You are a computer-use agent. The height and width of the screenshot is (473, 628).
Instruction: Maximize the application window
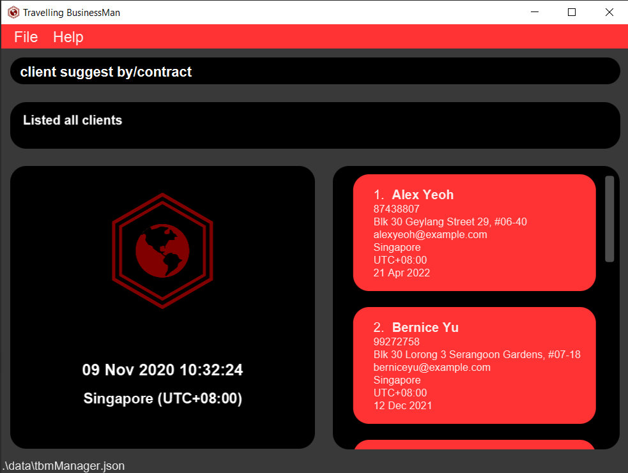(572, 12)
